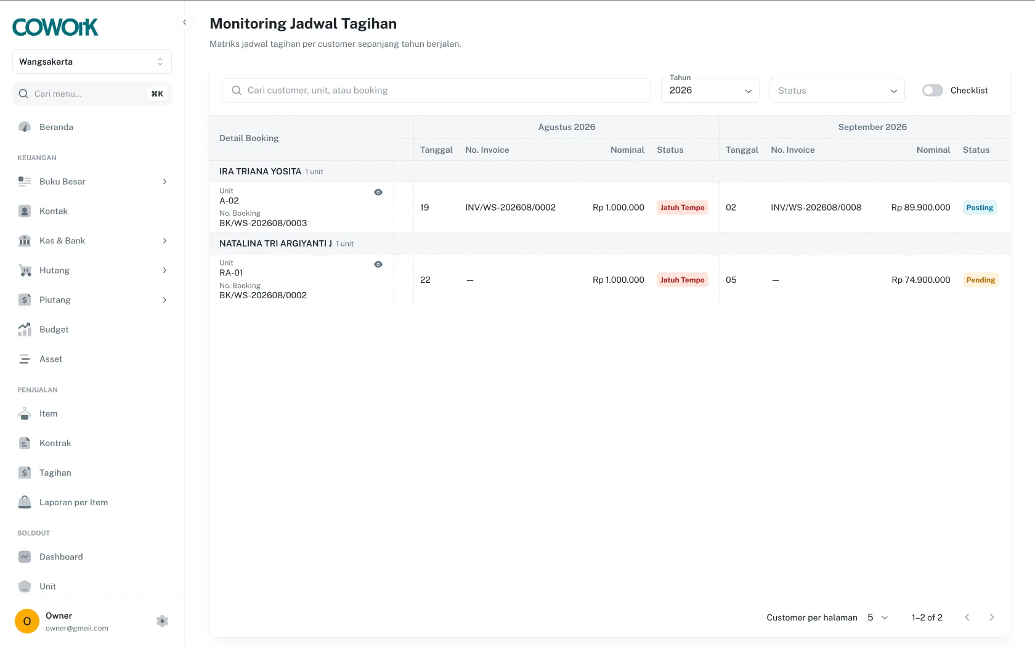Click the Beranda dashboard icon

click(x=25, y=127)
